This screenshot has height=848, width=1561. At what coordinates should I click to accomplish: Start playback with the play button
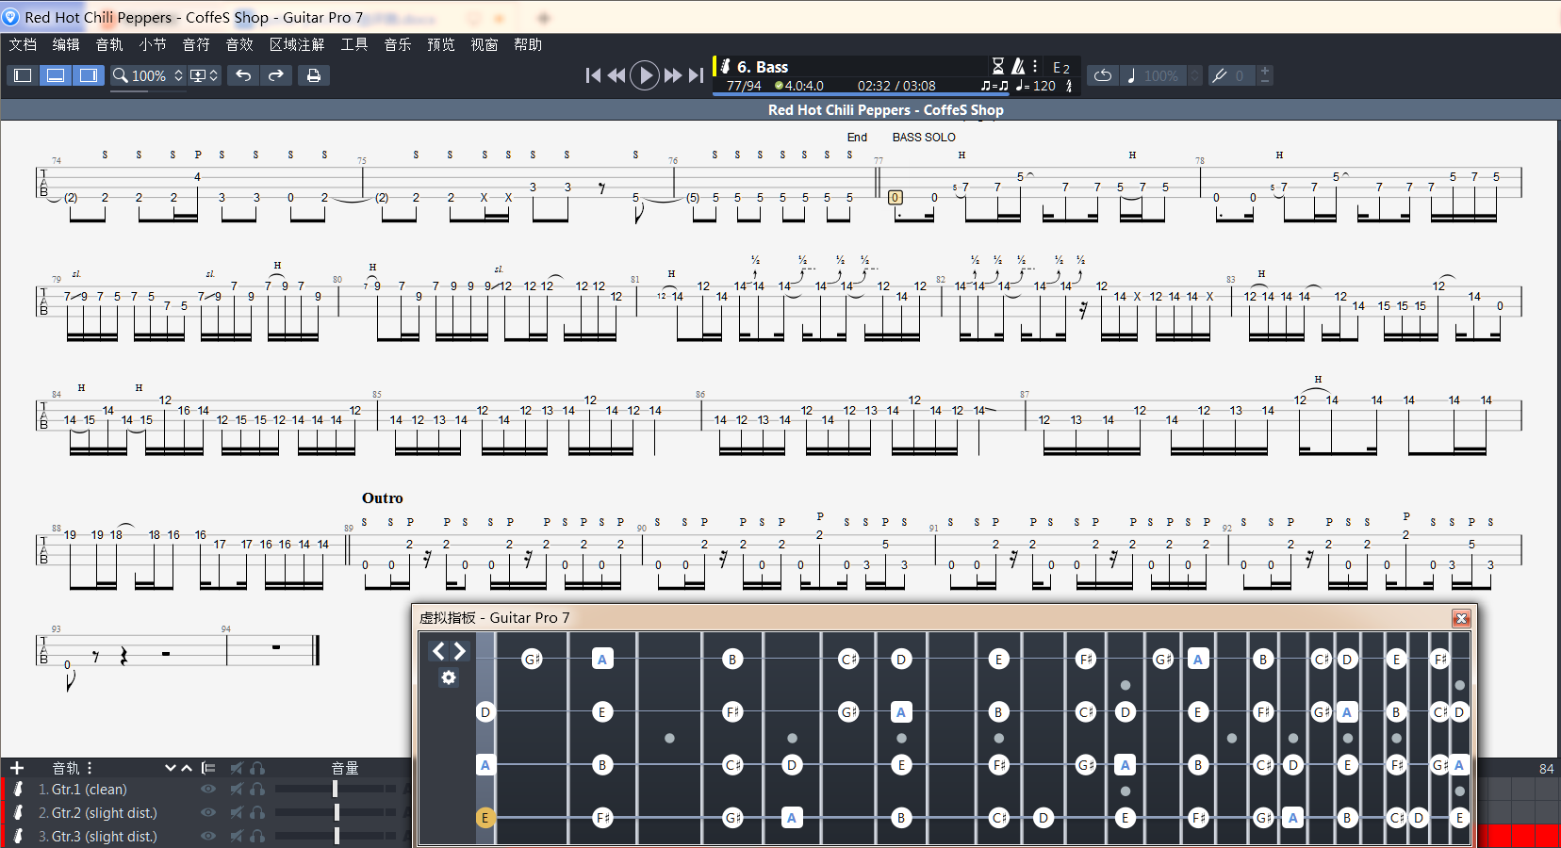pyautogui.click(x=645, y=75)
